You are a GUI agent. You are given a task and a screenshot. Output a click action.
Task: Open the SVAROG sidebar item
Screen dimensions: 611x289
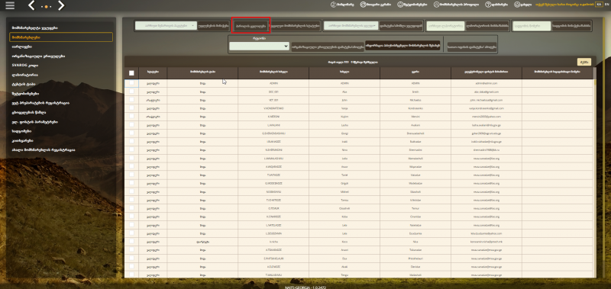(x=25, y=66)
